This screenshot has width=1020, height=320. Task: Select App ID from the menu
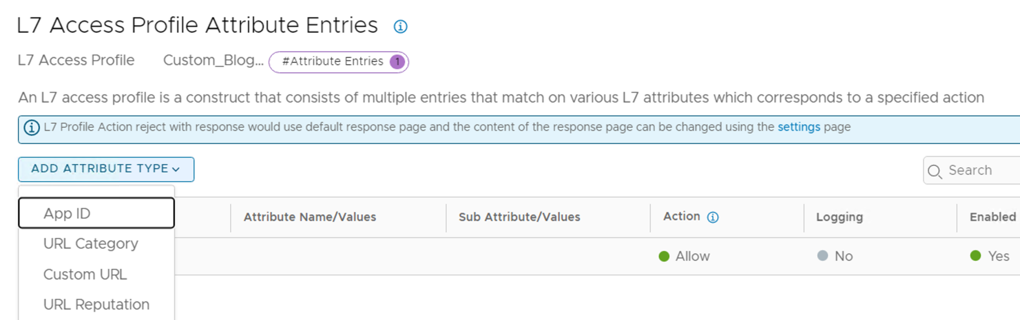[67, 213]
